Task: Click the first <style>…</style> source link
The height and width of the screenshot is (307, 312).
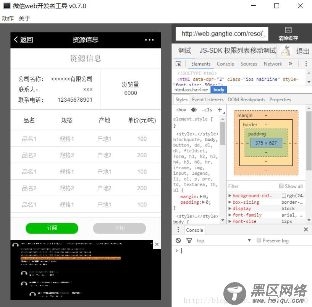Action: click(x=197, y=134)
